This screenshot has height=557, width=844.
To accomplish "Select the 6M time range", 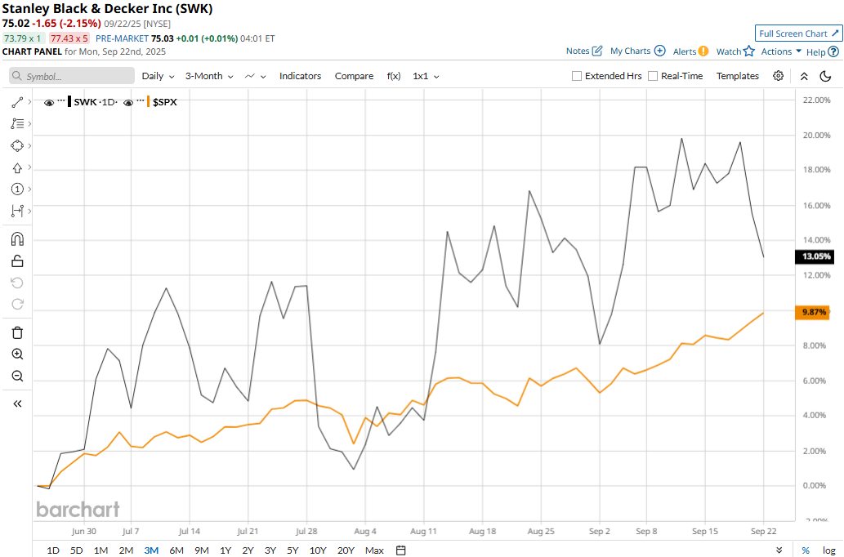I will pos(176,550).
